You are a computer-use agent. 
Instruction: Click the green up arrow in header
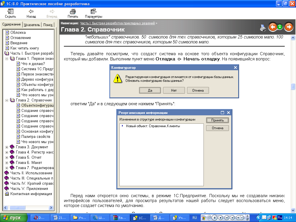(280, 27)
